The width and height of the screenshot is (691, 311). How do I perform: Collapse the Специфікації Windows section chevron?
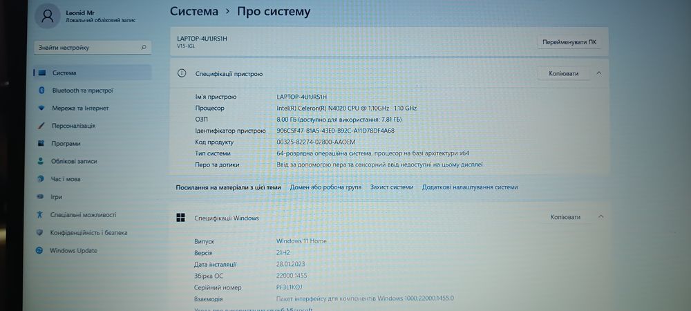[x=600, y=216]
